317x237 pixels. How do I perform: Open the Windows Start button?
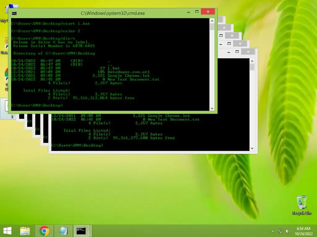coord(7,231)
